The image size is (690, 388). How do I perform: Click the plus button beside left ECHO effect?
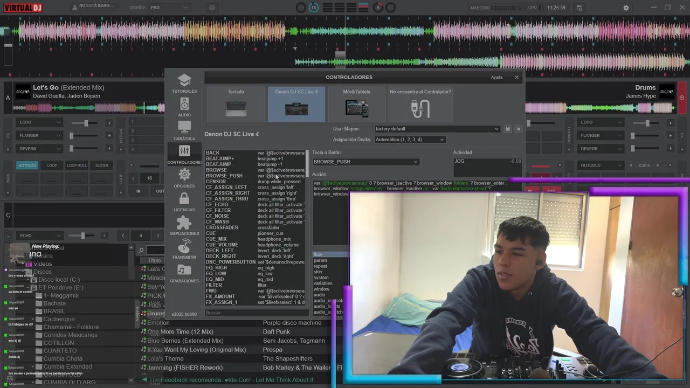point(109,123)
